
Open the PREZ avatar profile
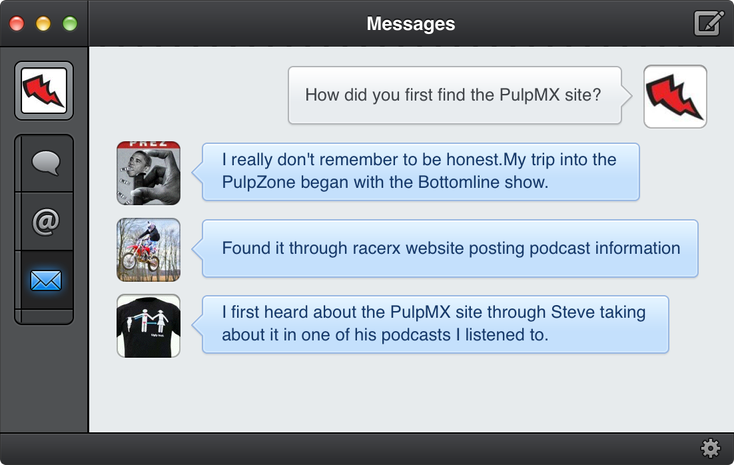pyautogui.click(x=149, y=173)
